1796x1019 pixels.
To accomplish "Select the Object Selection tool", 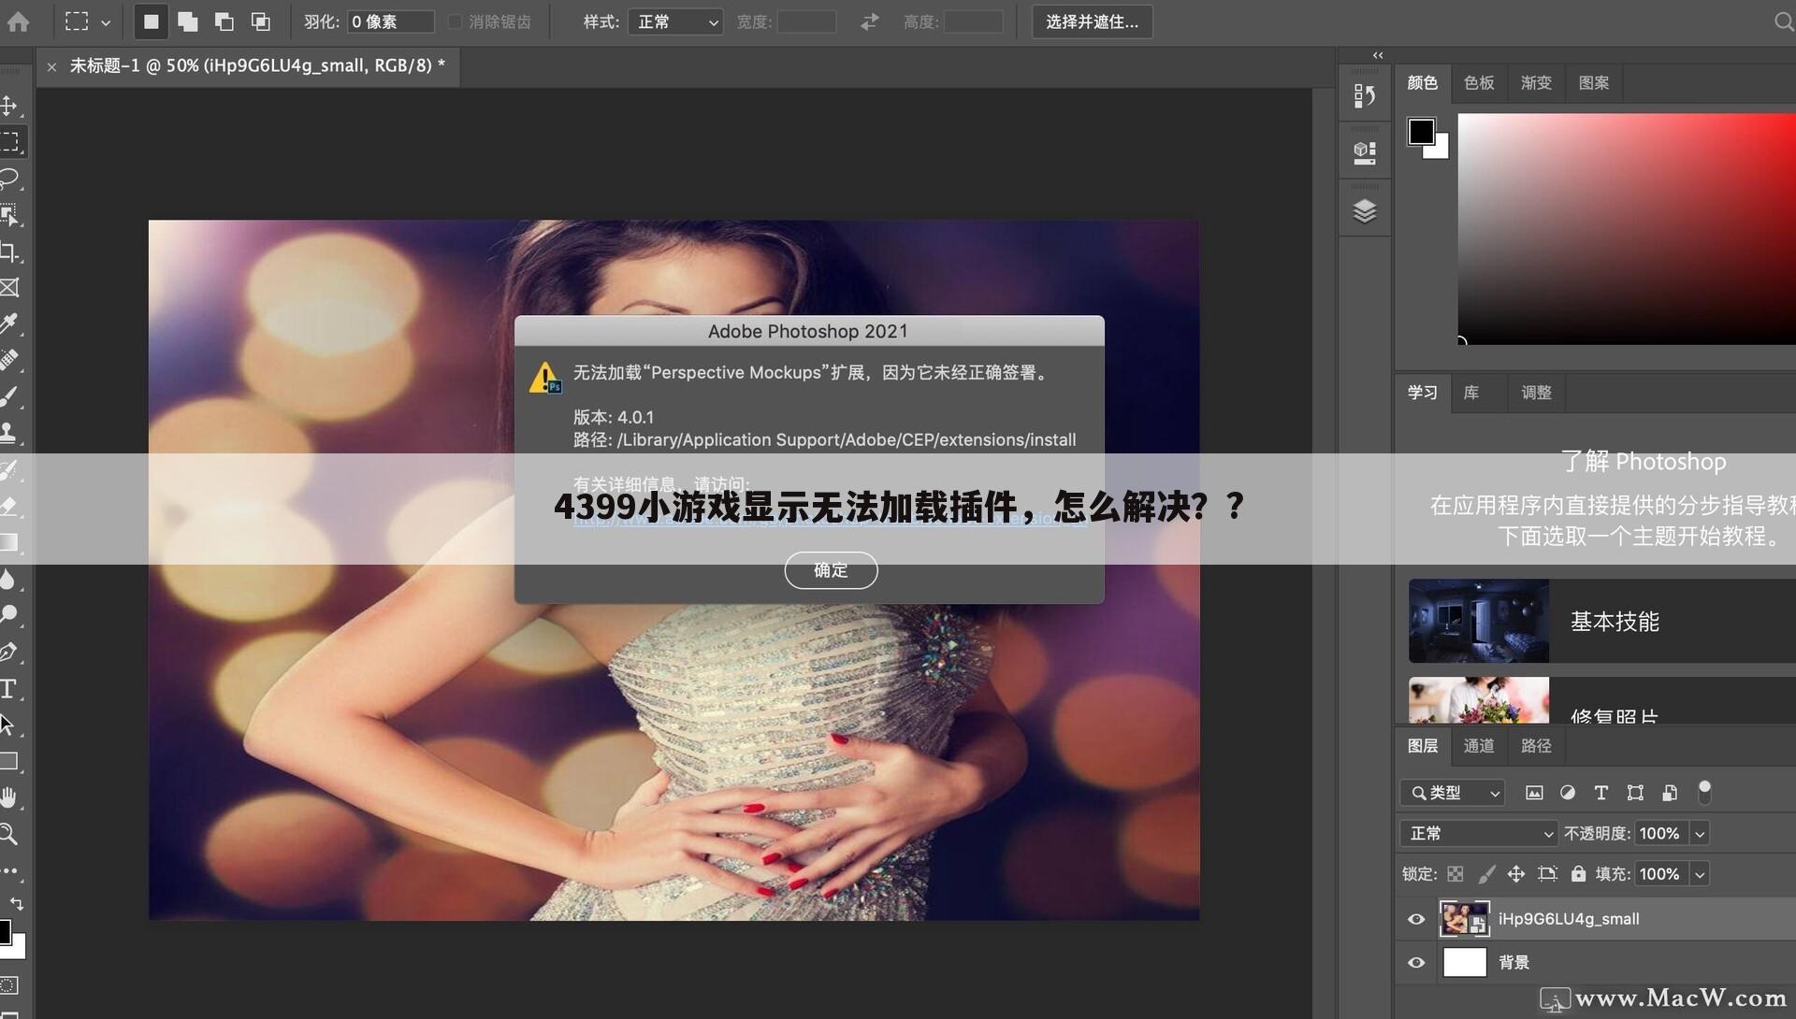I will 9,215.
